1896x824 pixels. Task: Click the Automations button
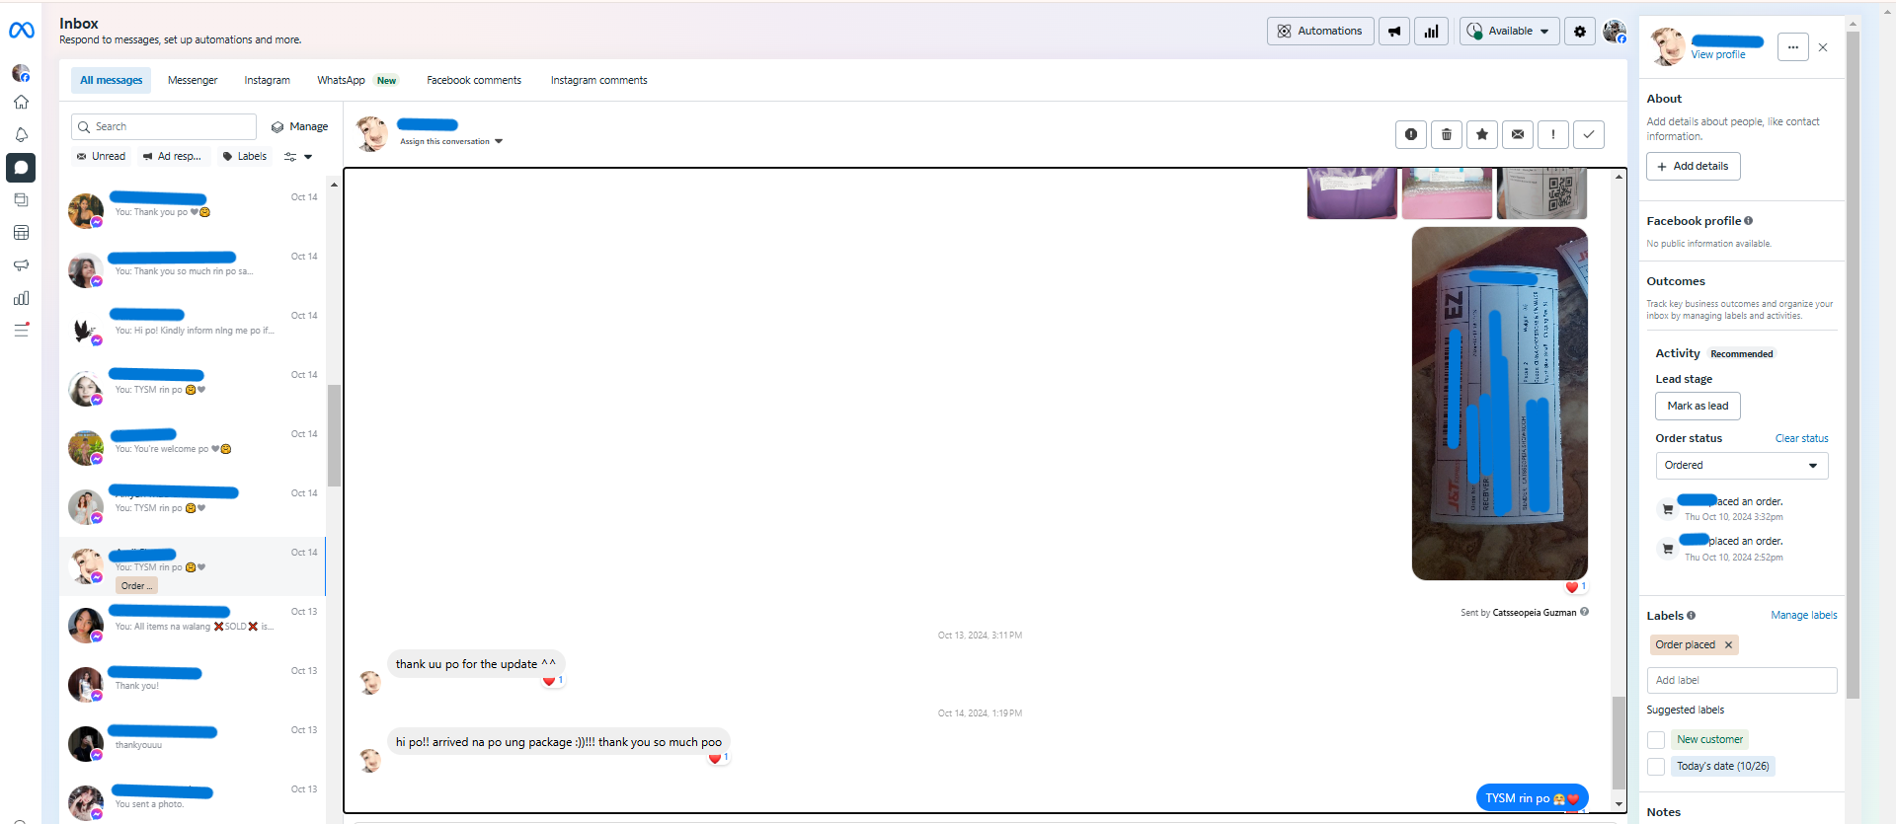pos(1320,32)
